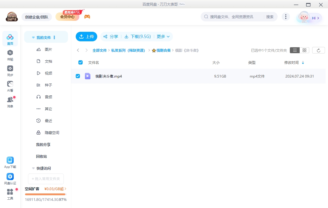Select the 同步 (sync) sidebar icon

10,70
